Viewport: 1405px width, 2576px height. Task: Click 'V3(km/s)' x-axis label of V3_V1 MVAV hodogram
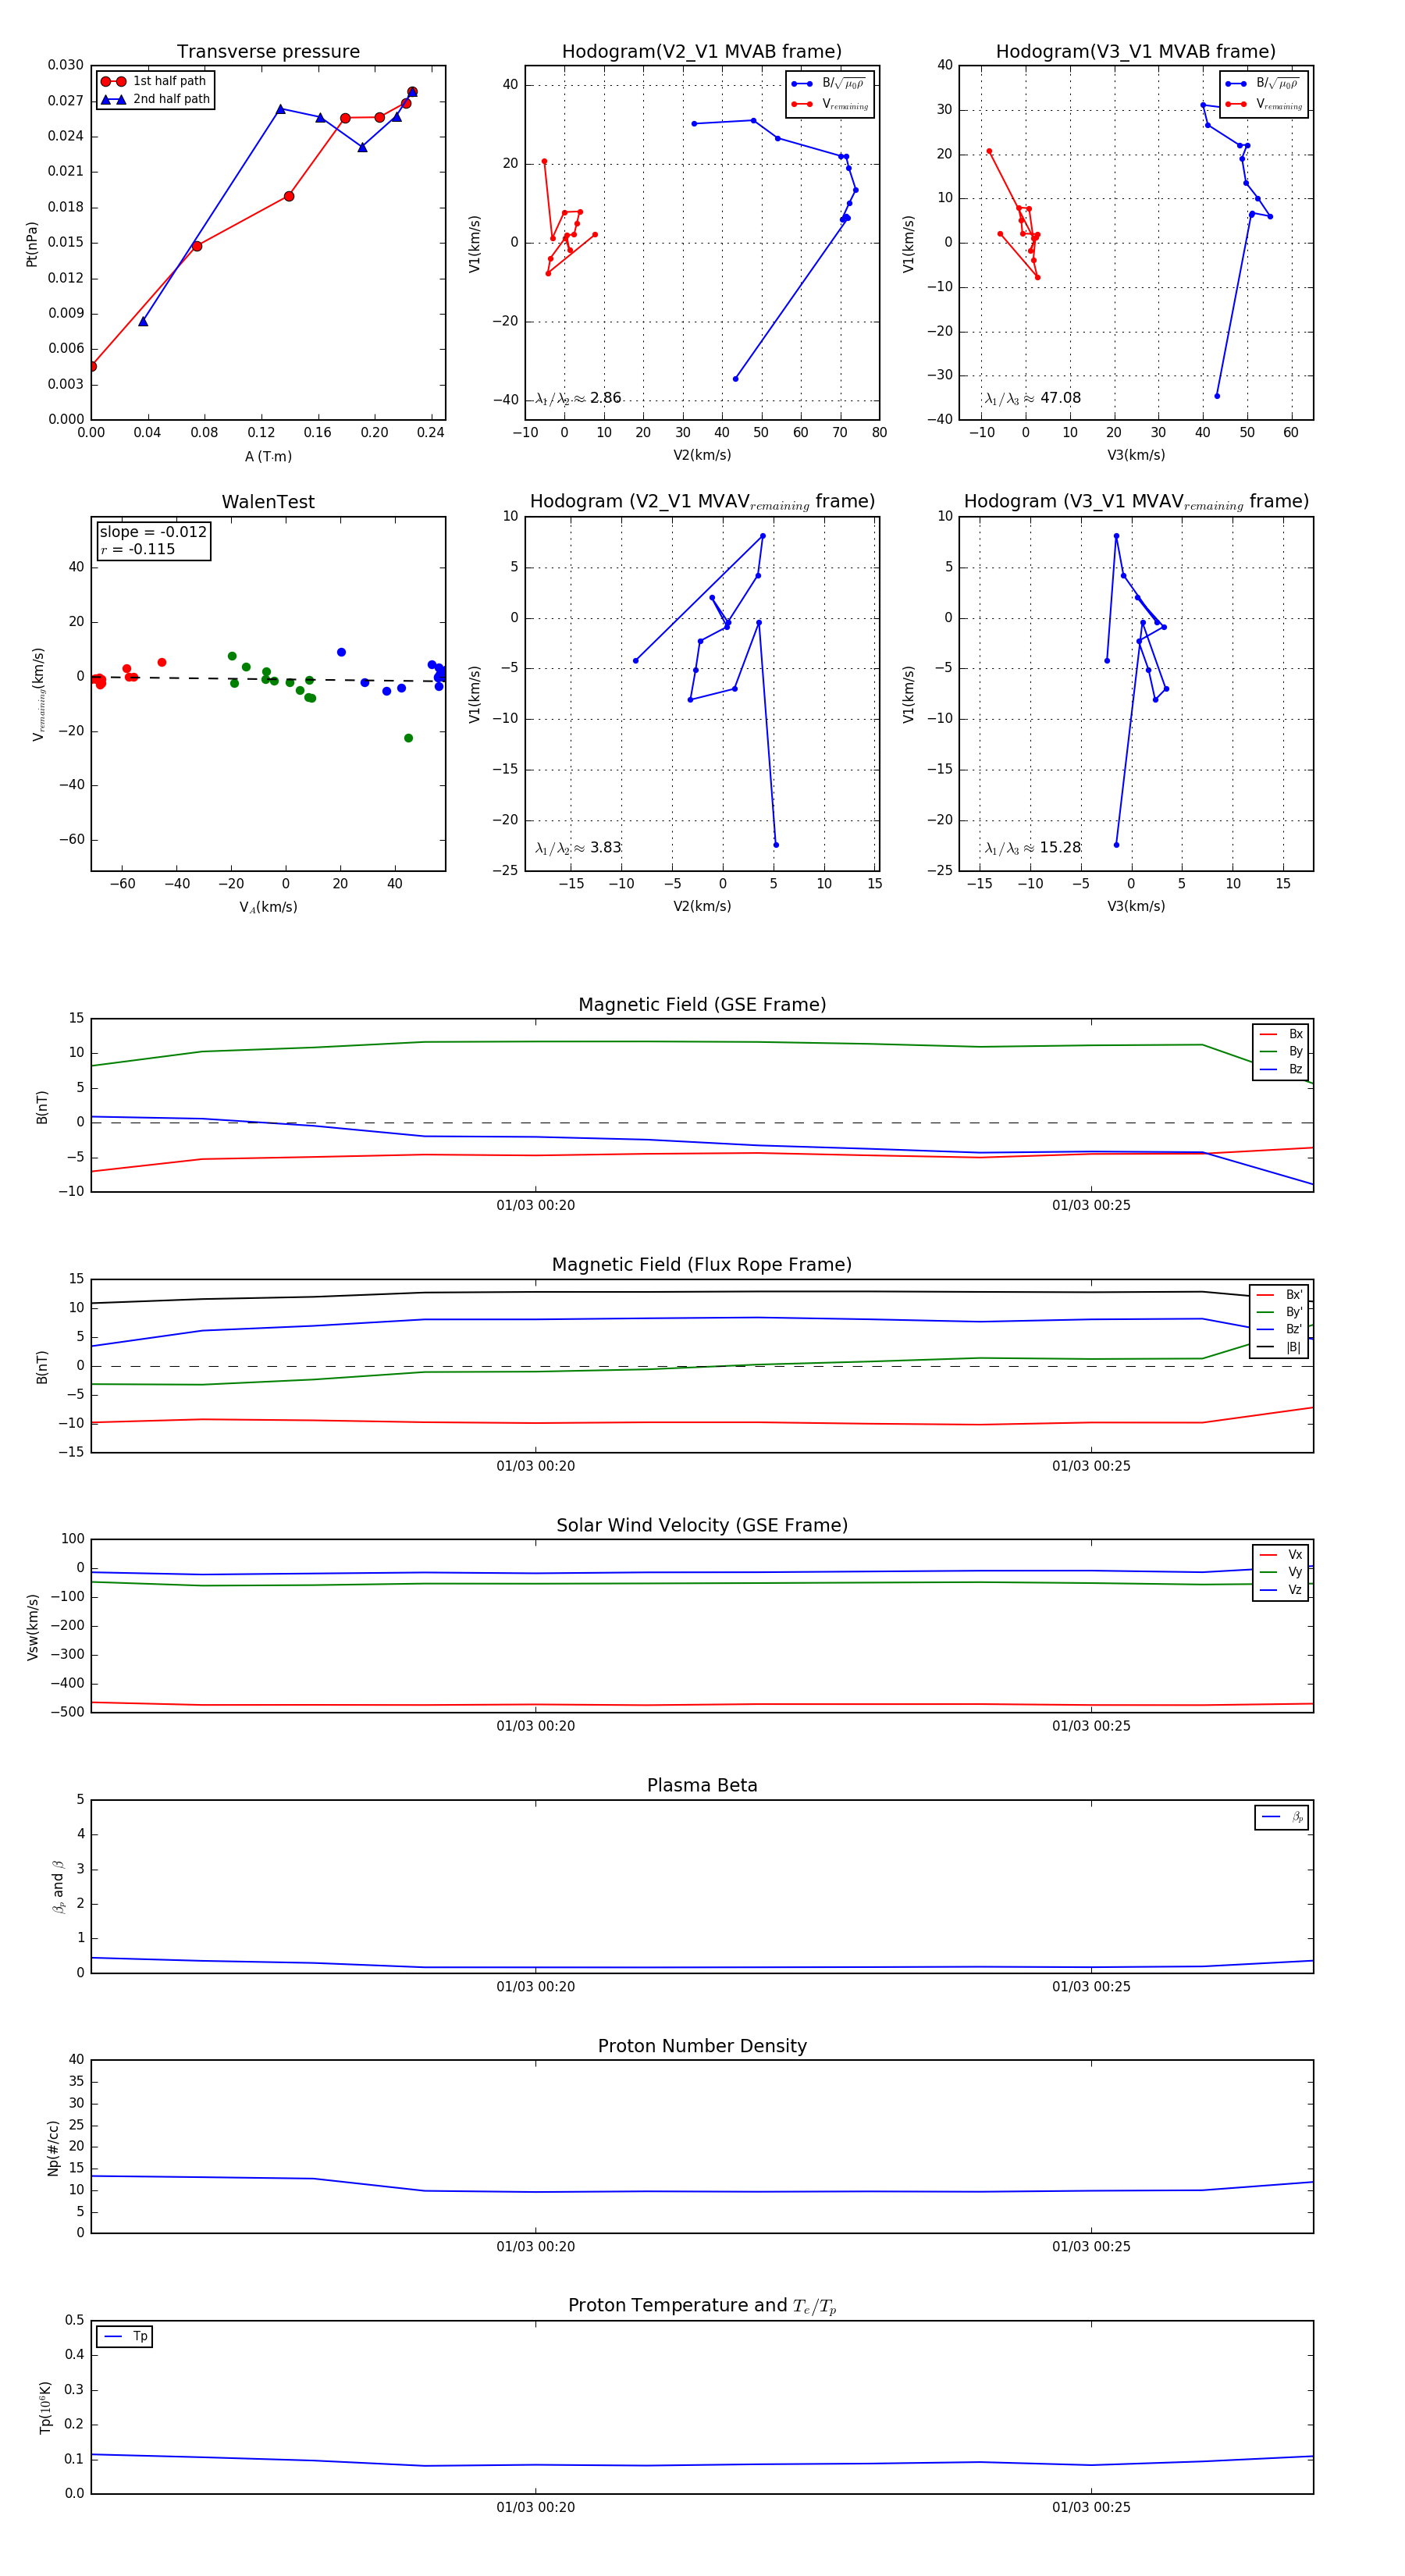[1136, 907]
